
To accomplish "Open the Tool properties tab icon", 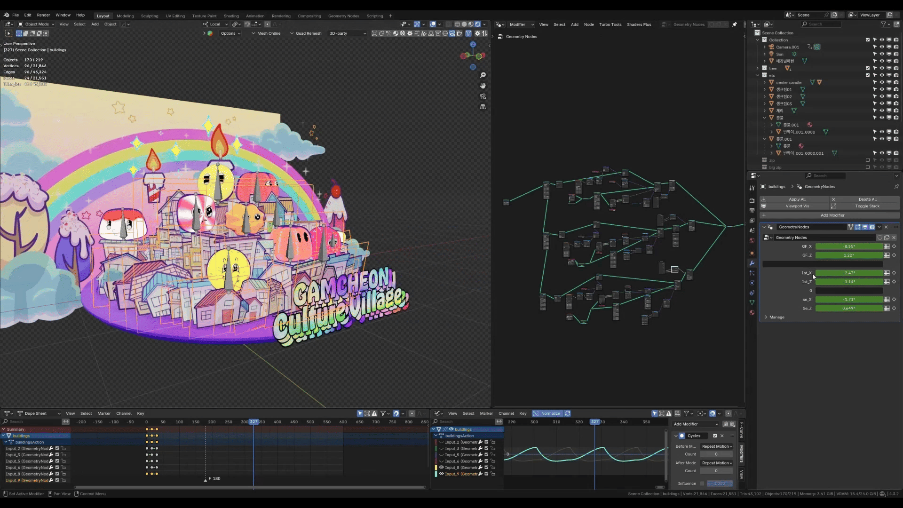I will coord(752,188).
